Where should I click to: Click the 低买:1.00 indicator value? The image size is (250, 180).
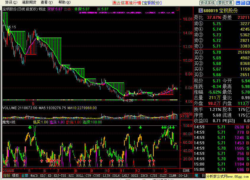click(41, 122)
